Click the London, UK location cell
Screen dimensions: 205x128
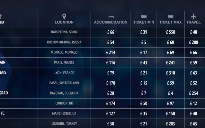(x=64, y=103)
